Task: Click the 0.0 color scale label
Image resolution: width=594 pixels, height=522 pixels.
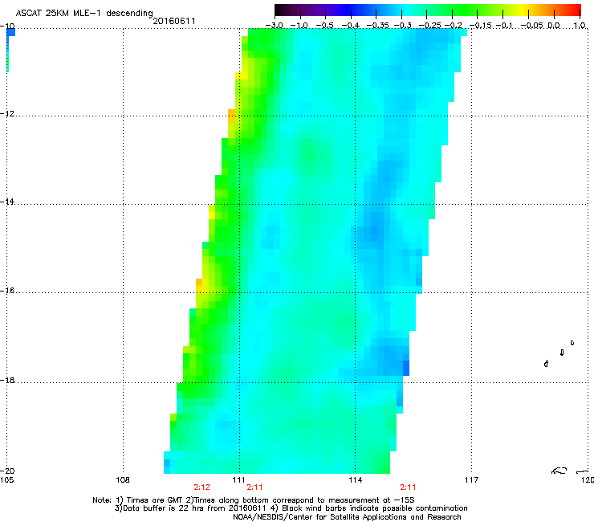Action: click(554, 26)
